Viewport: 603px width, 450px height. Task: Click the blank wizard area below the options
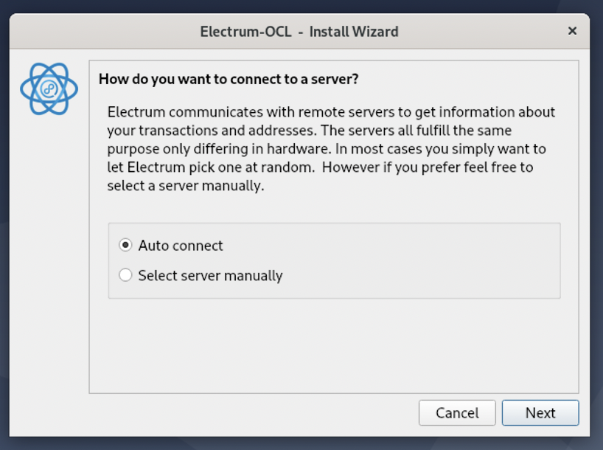pyautogui.click(x=334, y=346)
